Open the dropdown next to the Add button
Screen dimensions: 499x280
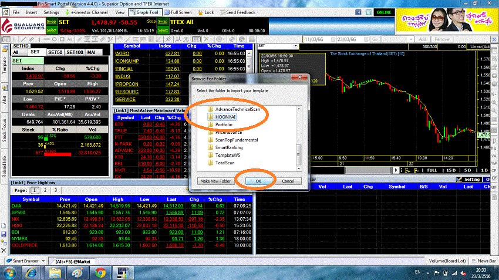pos(411,39)
